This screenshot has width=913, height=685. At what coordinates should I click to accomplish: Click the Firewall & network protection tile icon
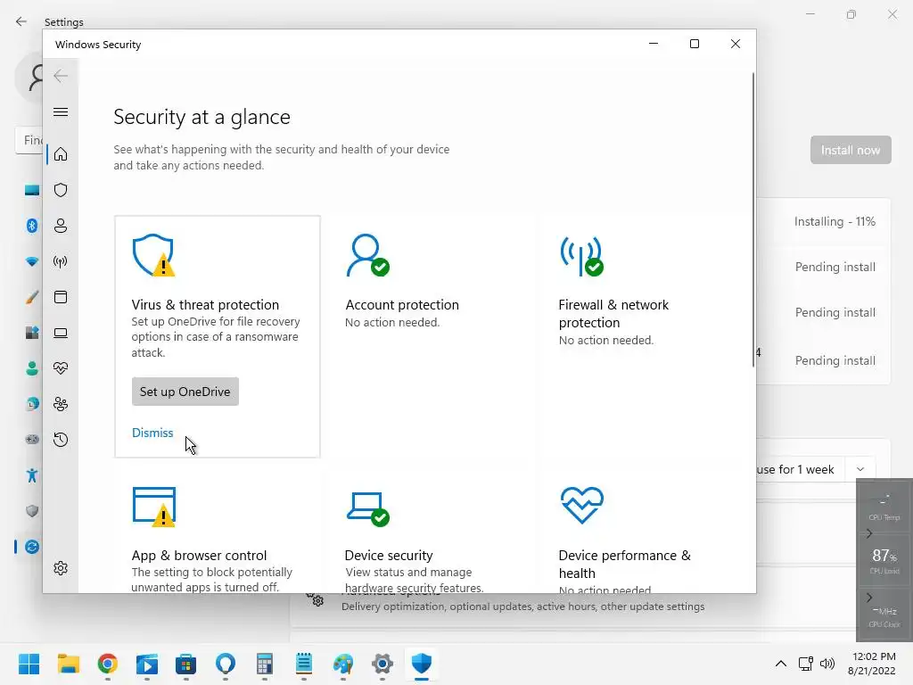pos(581,256)
